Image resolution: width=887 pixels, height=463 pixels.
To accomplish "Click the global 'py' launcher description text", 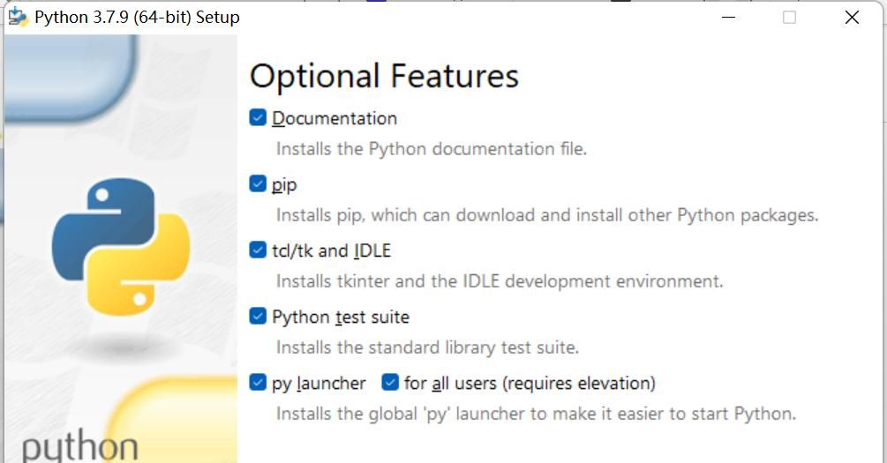I will pyautogui.click(x=536, y=414).
